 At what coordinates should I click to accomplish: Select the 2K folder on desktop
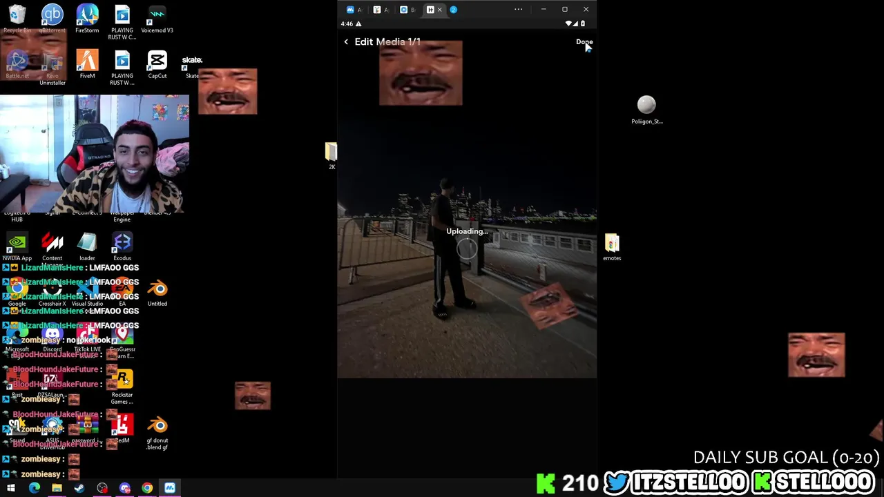(x=331, y=156)
